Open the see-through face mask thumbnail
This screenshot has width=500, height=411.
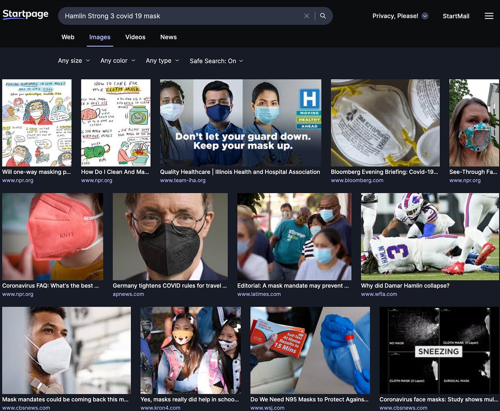475,123
